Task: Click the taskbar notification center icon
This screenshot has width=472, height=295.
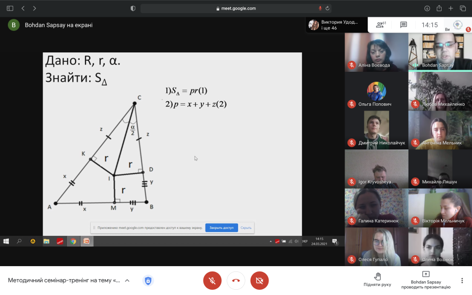Action: [x=335, y=242]
